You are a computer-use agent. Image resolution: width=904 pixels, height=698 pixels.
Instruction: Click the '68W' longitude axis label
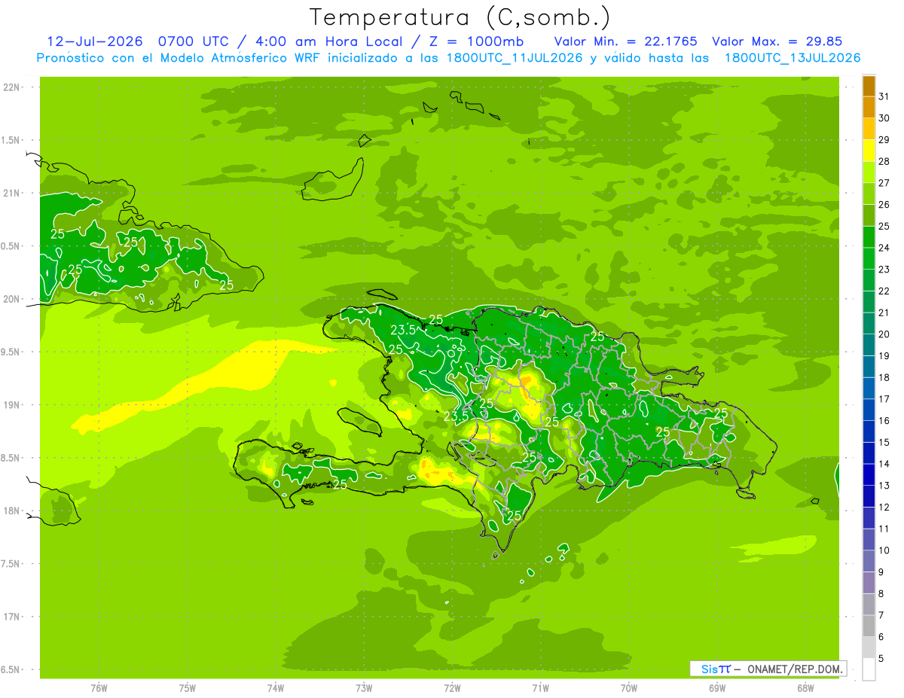pyautogui.click(x=805, y=688)
